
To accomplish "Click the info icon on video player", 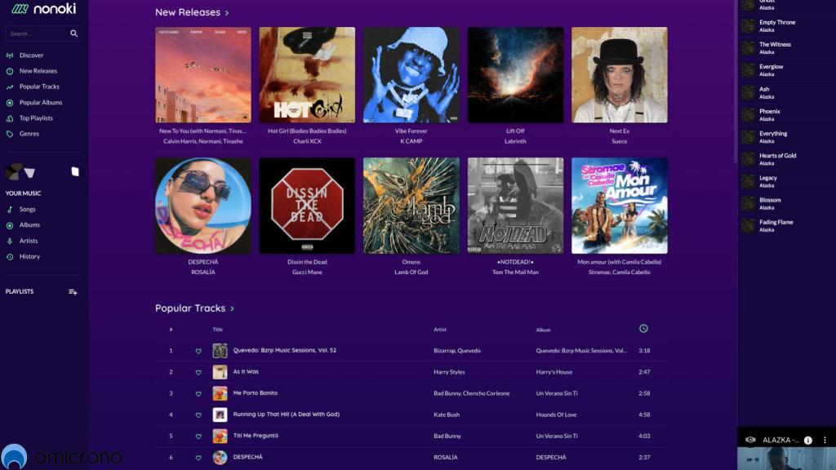I will point(807,440).
